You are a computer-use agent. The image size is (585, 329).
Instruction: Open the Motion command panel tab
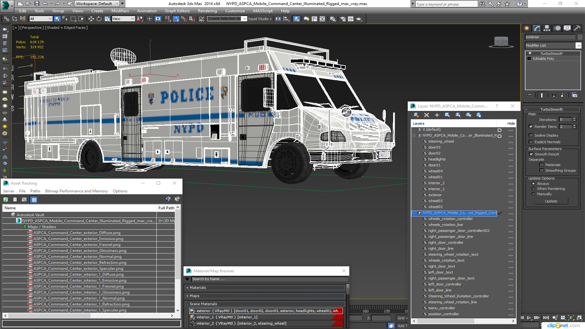(x=558, y=28)
